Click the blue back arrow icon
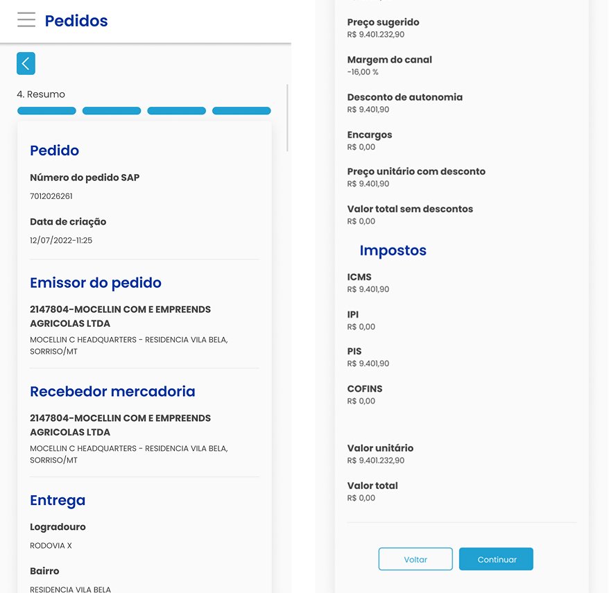Image resolution: width=609 pixels, height=593 pixels. tap(26, 63)
